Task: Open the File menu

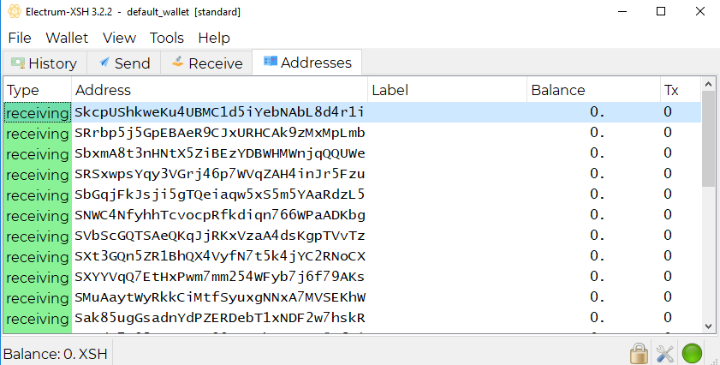Action: click(20, 38)
